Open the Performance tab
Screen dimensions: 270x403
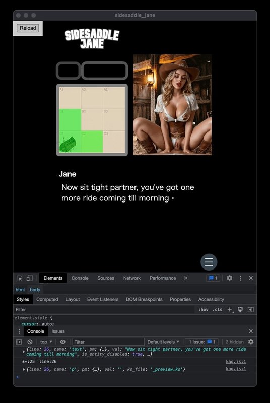pyautogui.click(x=163, y=278)
